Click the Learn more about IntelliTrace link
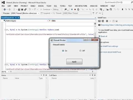 110,52
